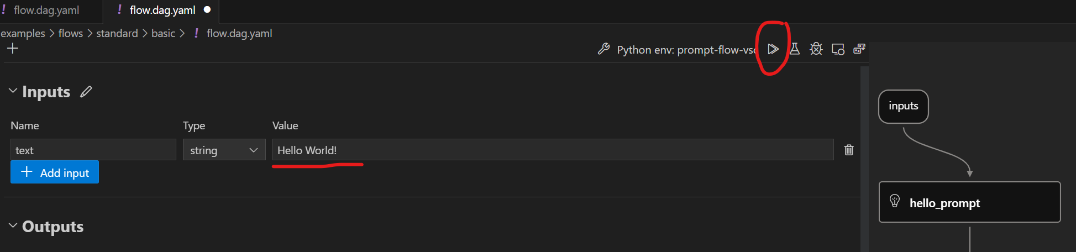
Task: Run the flow with the play icon
Action: tap(773, 49)
